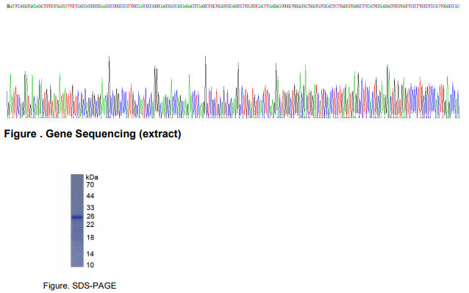Click the sequencing chromatogram trace
This screenshot has height=293, width=469.
pyautogui.click(x=233, y=87)
